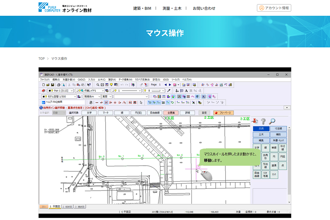Click the eyedropper icon beside line width
Image resolution: width=330 pixels, height=220 pixels.
pos(169,91)
